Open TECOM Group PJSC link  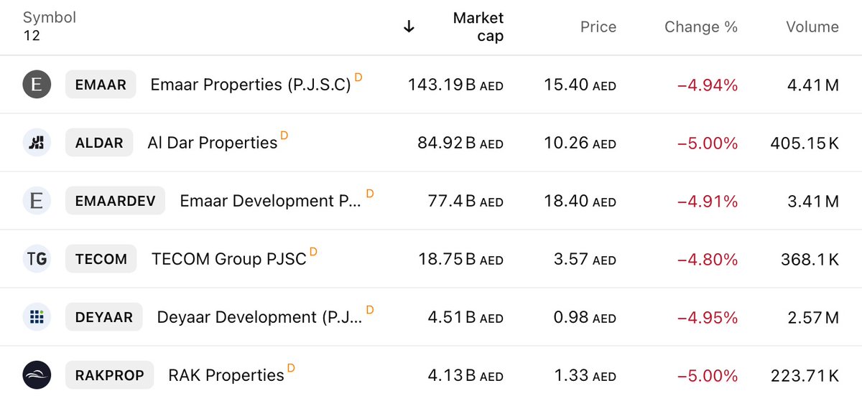pyautogui.click(x=229, y=259)
